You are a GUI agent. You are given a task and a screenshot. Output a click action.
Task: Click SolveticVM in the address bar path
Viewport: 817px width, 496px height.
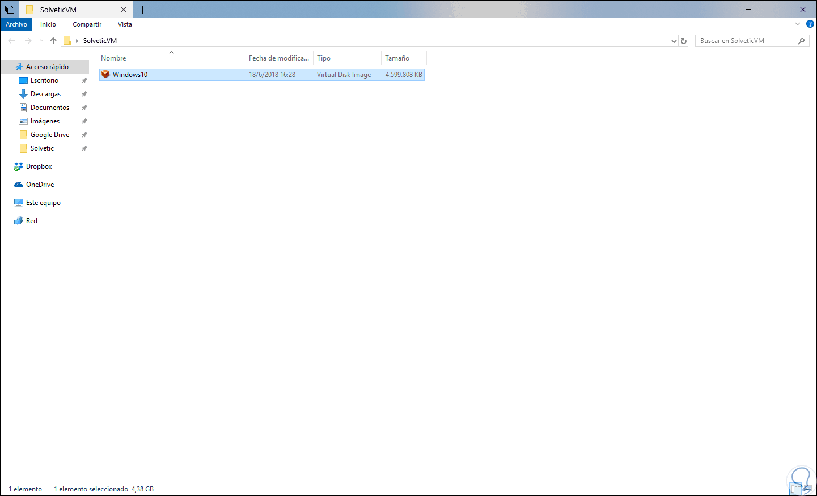(x=100, y=41)
